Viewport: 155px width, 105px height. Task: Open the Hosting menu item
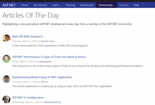click(x=70, y=5)
